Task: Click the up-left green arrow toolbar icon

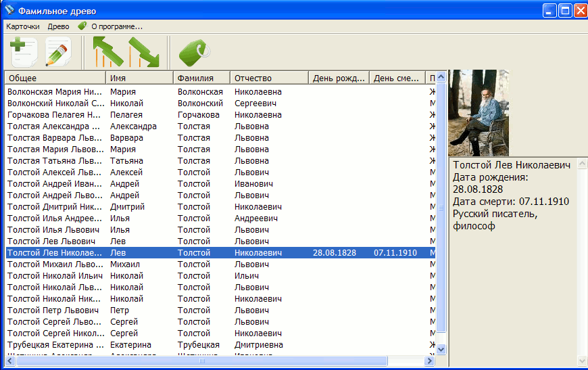Action: click(107, 52)
